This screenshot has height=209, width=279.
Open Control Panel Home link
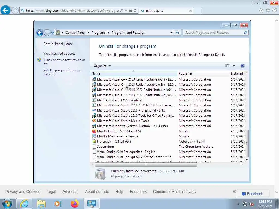pyautogui.click(x=58, y=44)
